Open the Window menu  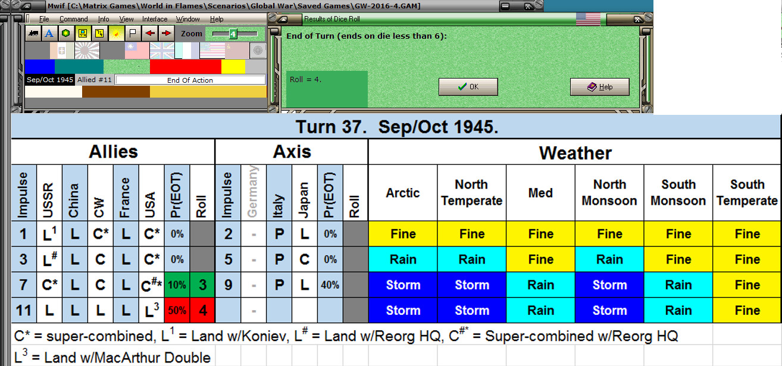pos(188,19)
